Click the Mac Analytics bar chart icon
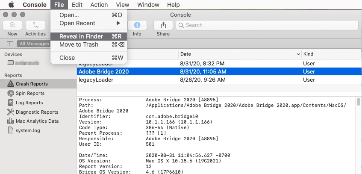362x174 pixels. (x=11, y=121)
